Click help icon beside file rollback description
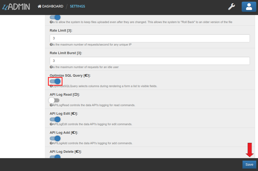258x171 pixels. (x=51, y=22)
